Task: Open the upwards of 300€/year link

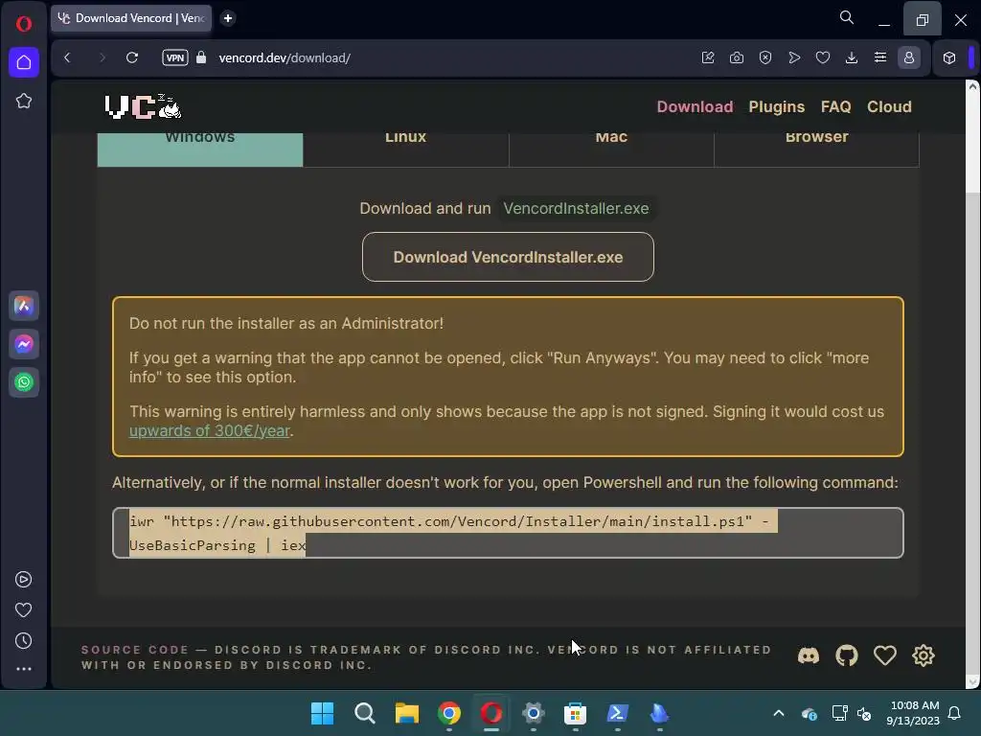Action: (x=210, y=430)
